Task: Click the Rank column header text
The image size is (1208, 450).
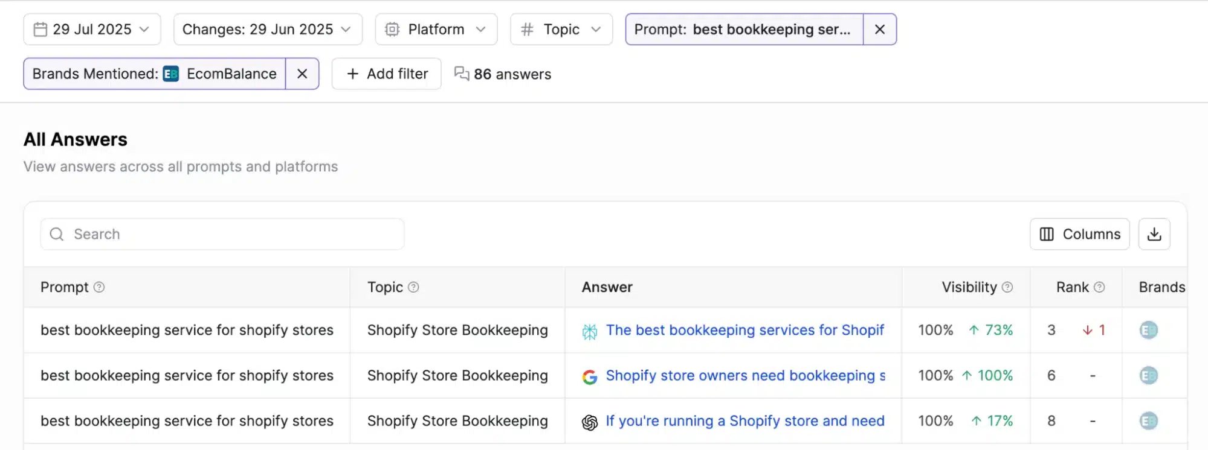Action: [x=1073, y=287]
